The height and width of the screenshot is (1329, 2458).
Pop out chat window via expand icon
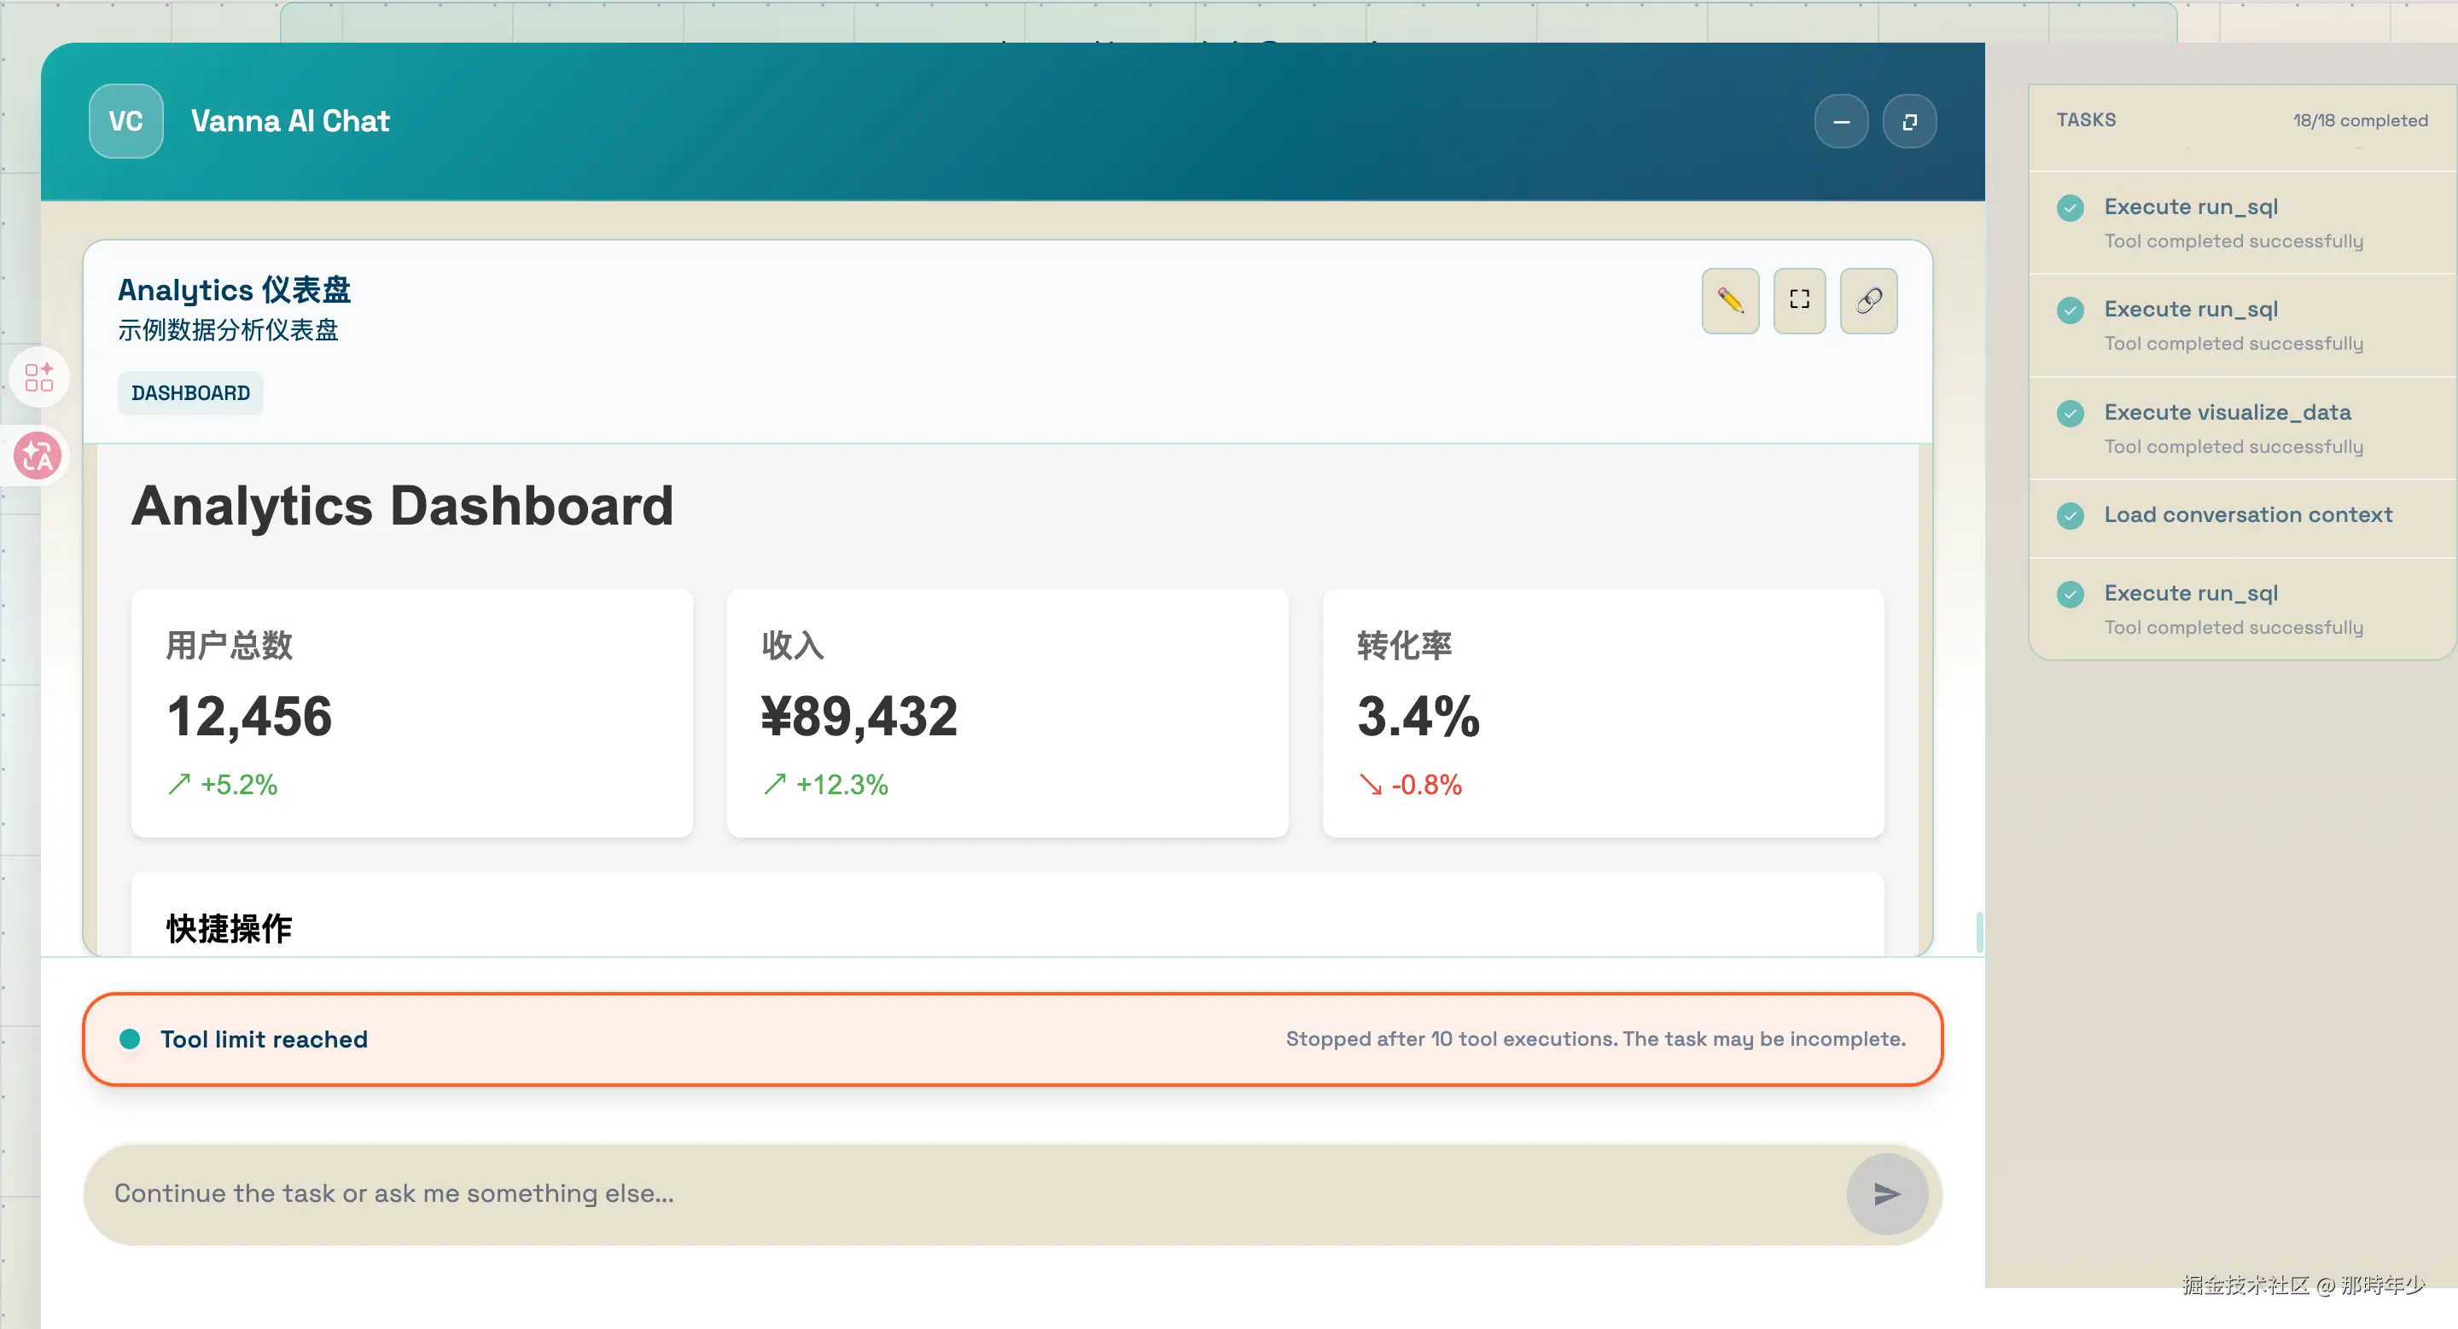[x=1909, y=121]
